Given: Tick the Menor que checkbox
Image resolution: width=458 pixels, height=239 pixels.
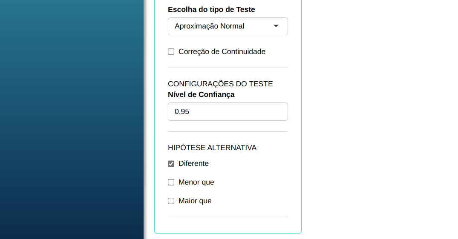Looking at the screenshot, I should click(171, 182).
